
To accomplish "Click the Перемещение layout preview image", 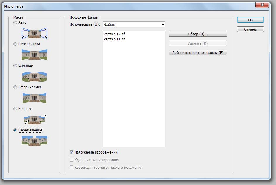I will coord(34,141).
